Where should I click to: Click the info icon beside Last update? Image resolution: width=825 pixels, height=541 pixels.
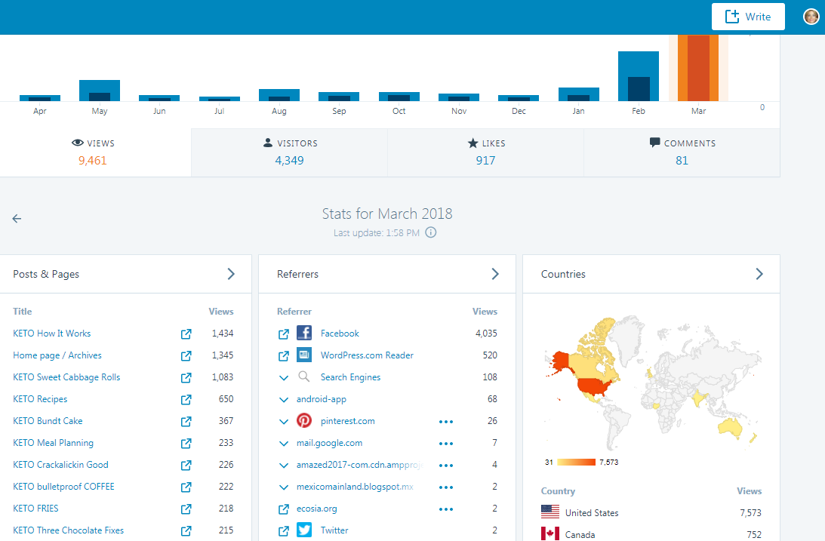431,232
